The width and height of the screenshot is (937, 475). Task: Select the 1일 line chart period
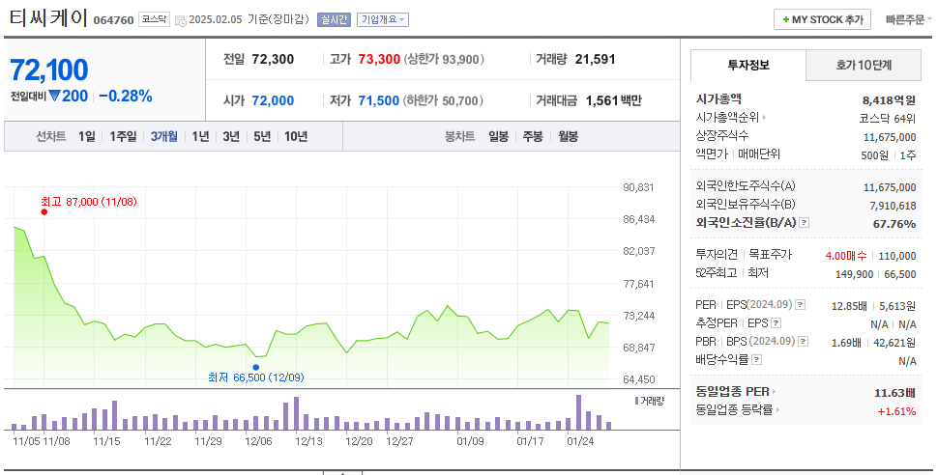click(x=87, y=137)
